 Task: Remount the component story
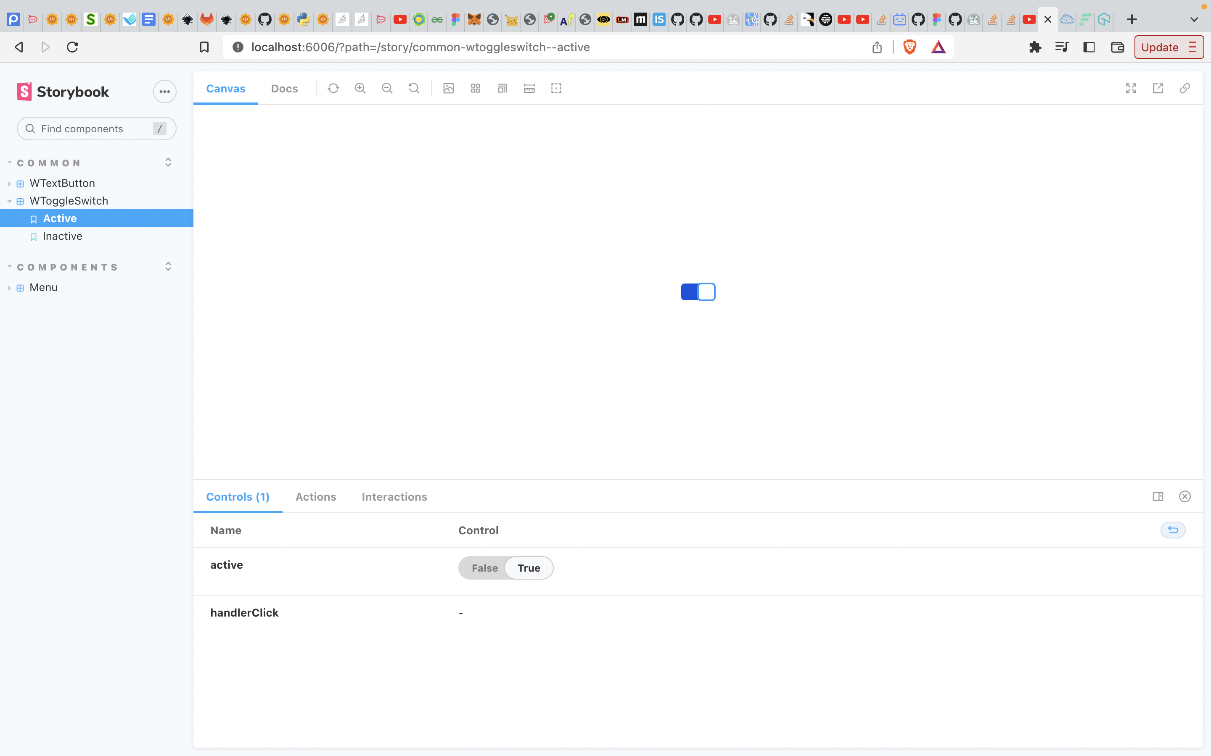coord(334,88)
